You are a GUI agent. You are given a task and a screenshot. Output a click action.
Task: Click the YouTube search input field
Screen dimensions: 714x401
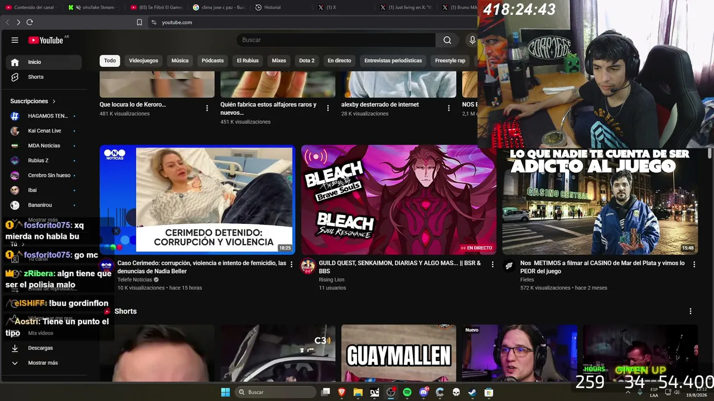(x=336, y=40)
